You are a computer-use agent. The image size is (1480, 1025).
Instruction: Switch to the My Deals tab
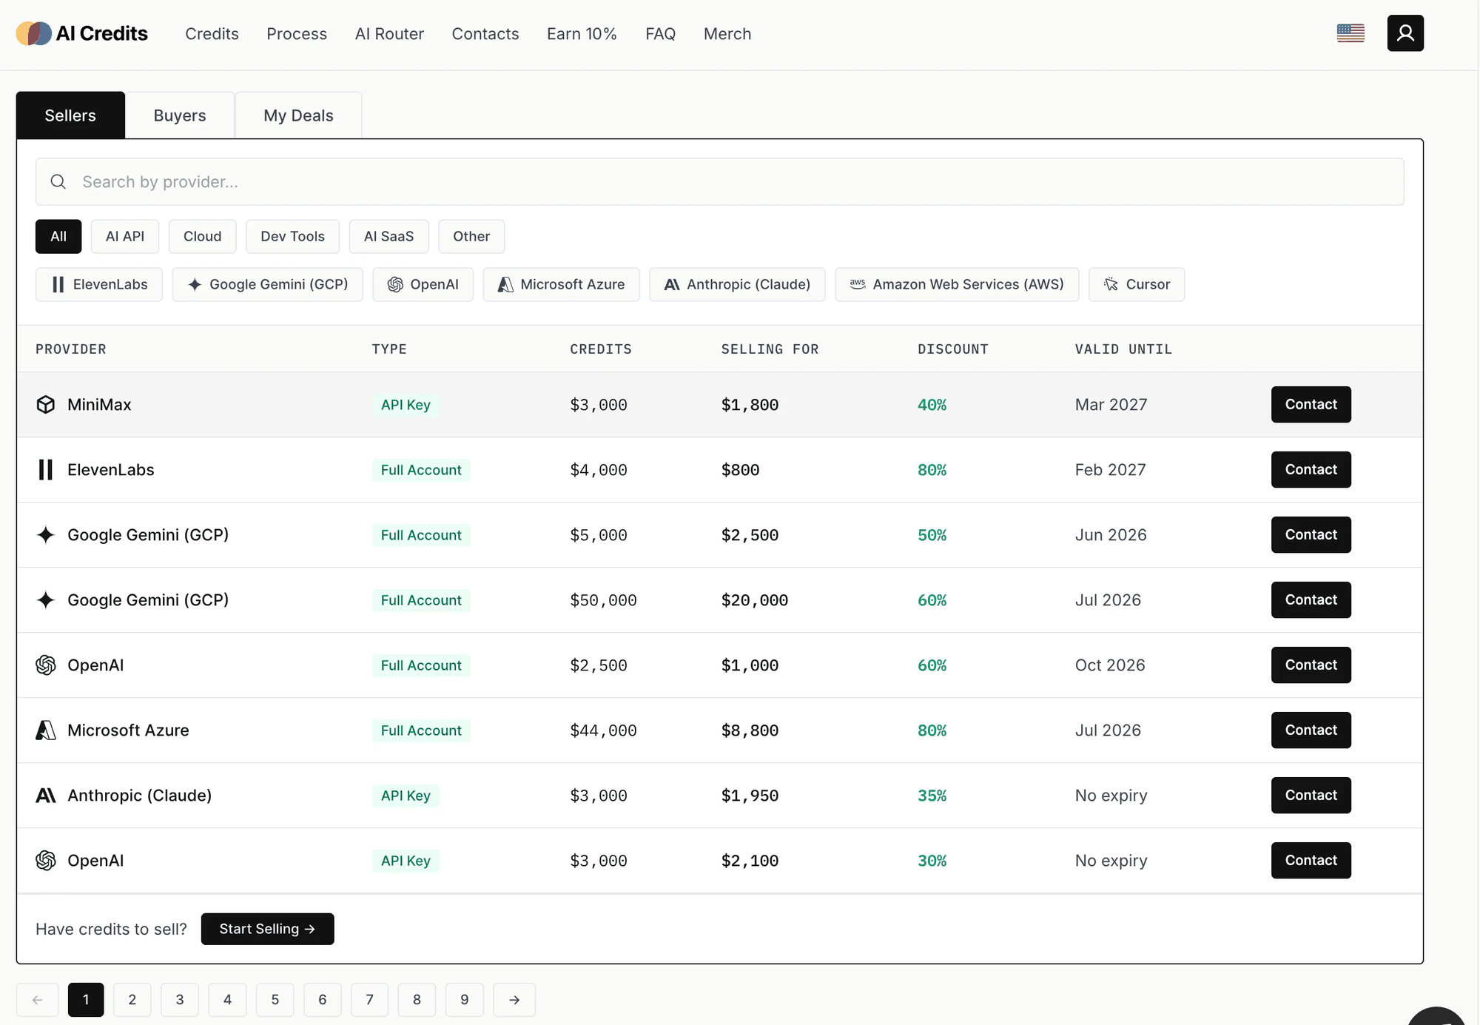tap(298, 115)
